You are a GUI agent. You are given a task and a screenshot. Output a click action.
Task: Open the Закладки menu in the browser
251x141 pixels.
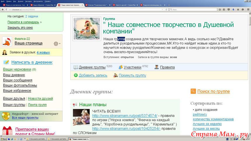pyautogui.click(x=28, y=1)
